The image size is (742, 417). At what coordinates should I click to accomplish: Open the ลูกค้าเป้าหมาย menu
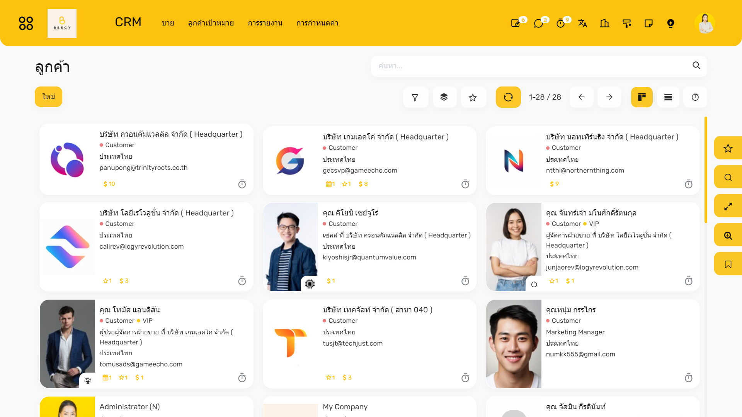pos(211,23)
